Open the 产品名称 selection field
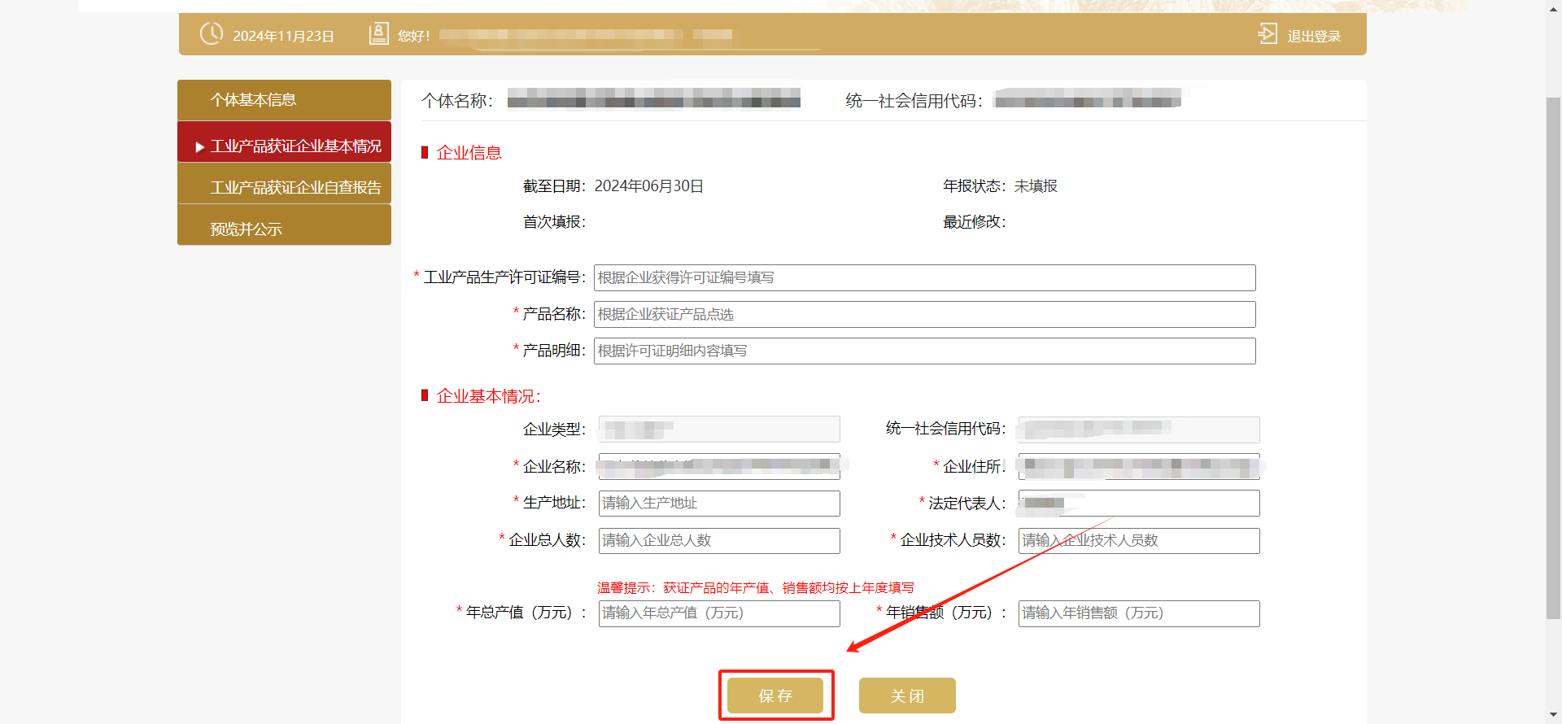Viewport: 1562px width, 724px height. (924, 314)
